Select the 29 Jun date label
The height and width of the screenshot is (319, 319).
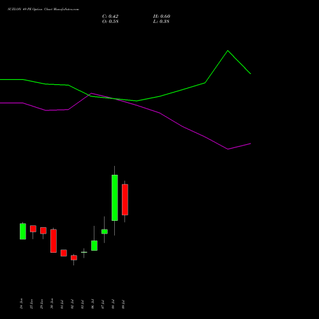coord(41,304)
